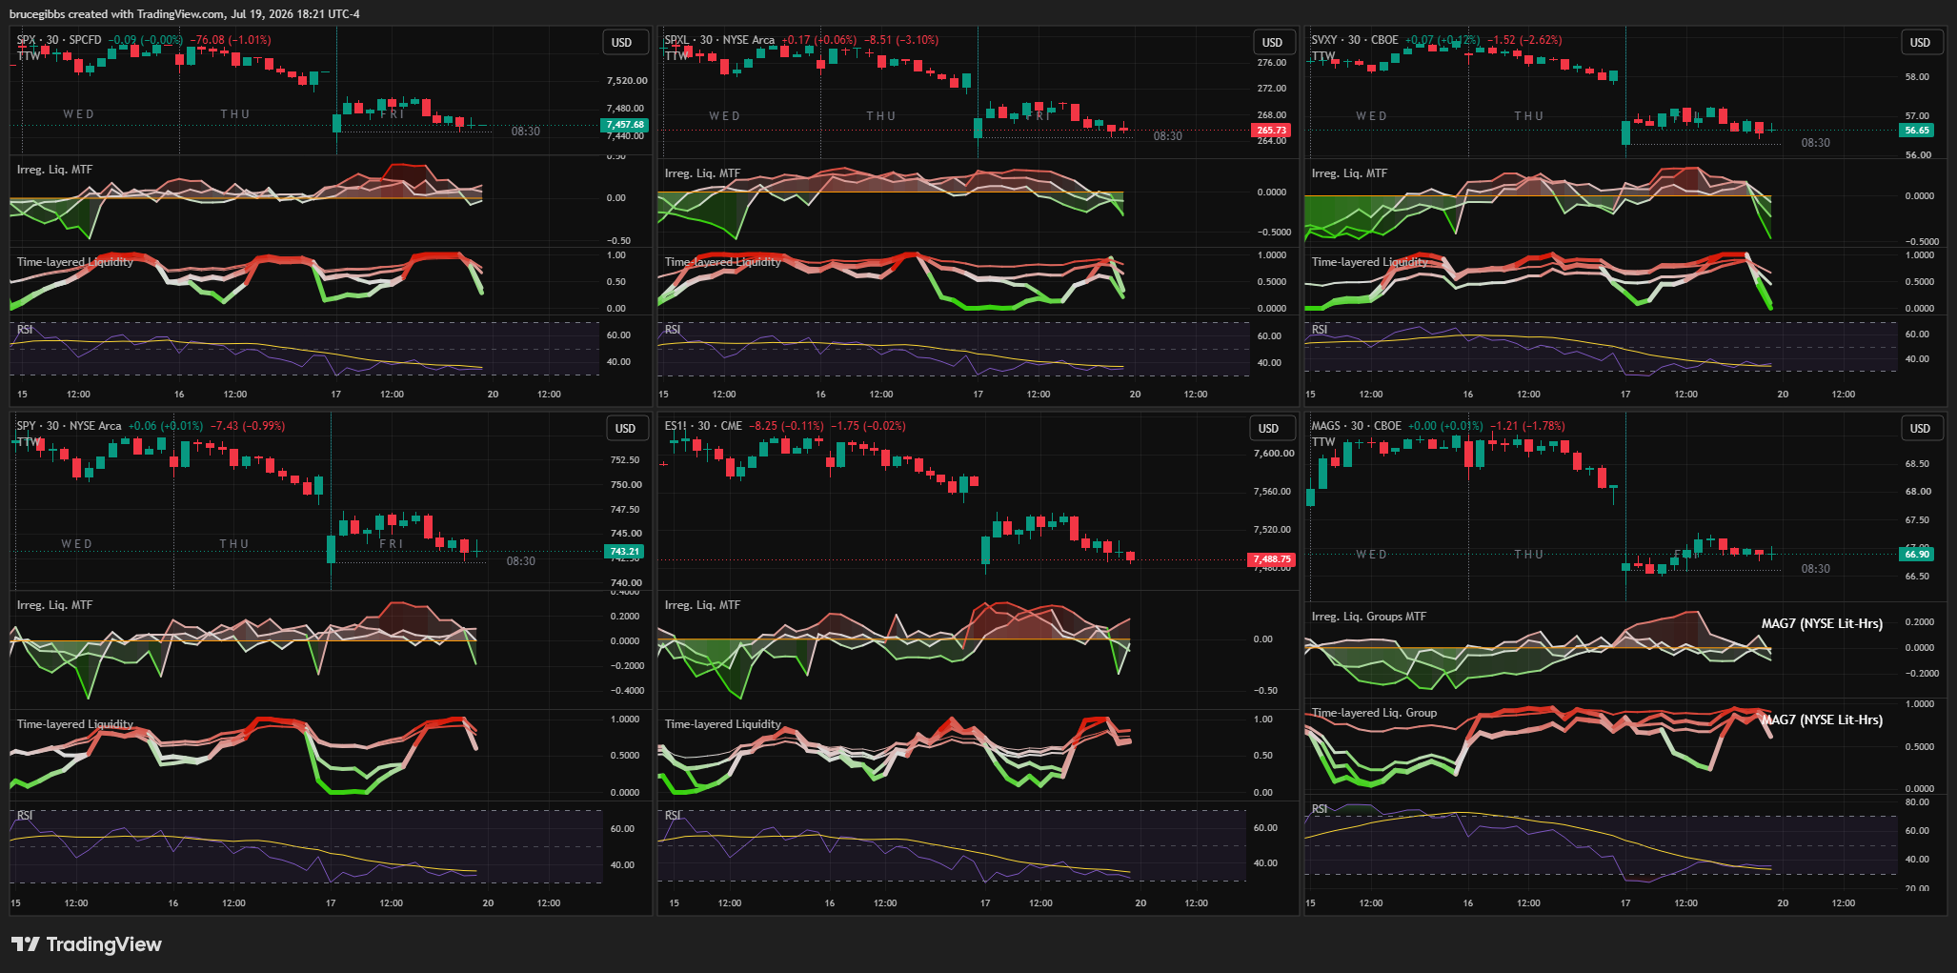Viewport: 1957px width, 973px height.
Task: Select Irreg. Liq. MTF legend on SPX chart
Action: pyautogui.click(x=54, y=170)
